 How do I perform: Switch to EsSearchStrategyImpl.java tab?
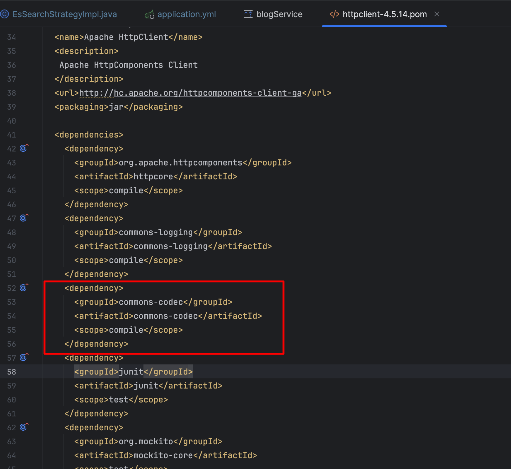click(65, 14)
